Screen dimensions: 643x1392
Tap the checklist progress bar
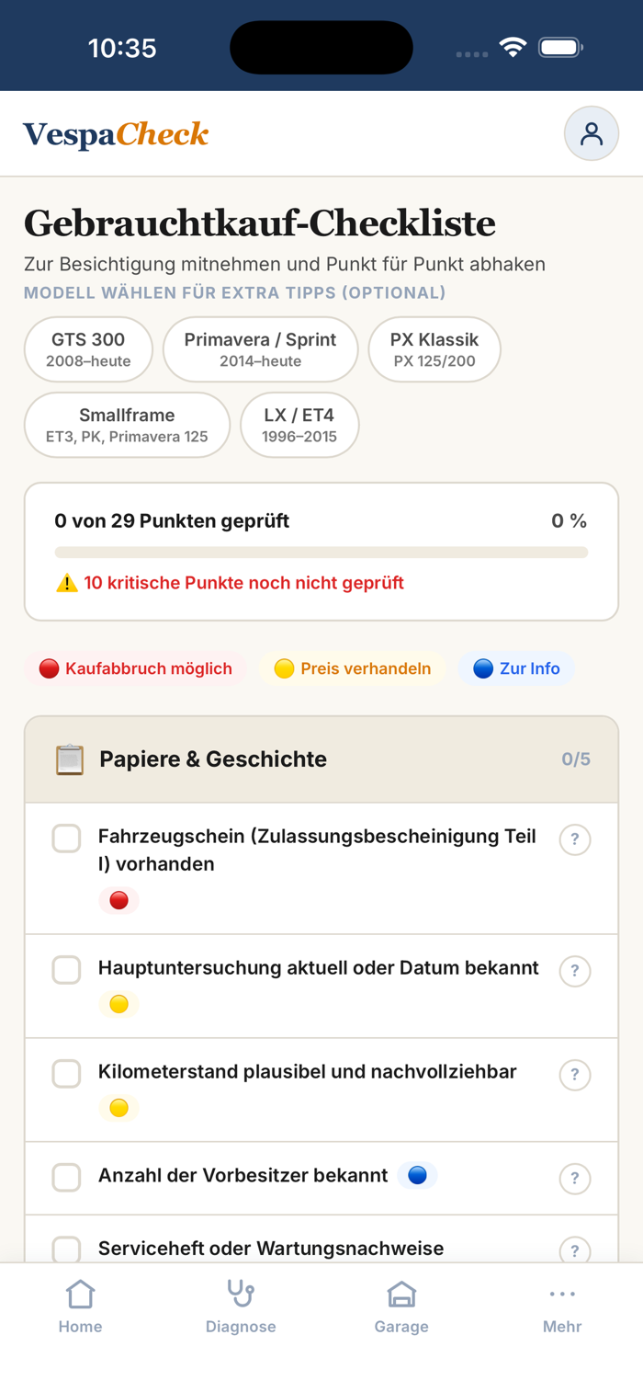[x=321, y=553]
